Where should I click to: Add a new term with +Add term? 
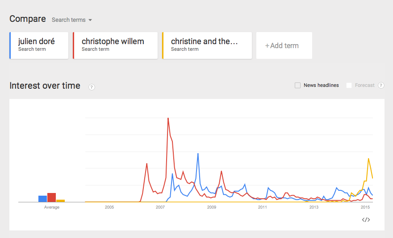pyautogui.click(x=284, y=45)
